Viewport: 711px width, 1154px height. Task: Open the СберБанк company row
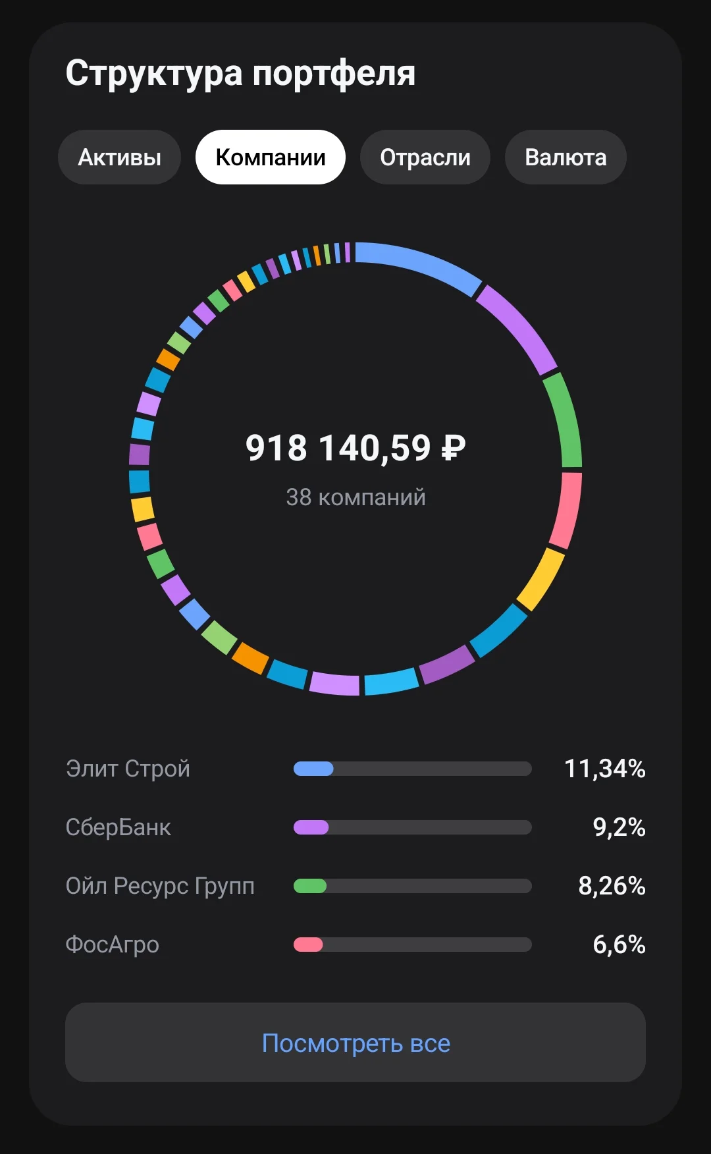(355, 827)
